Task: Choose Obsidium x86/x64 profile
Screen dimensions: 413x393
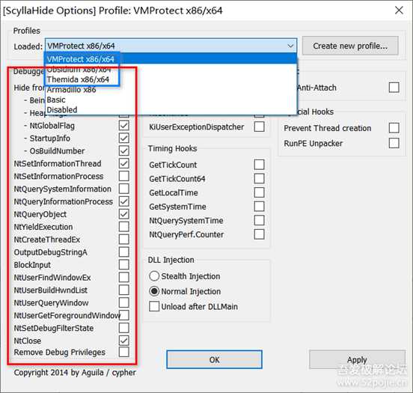Action: tap(171, 70)
